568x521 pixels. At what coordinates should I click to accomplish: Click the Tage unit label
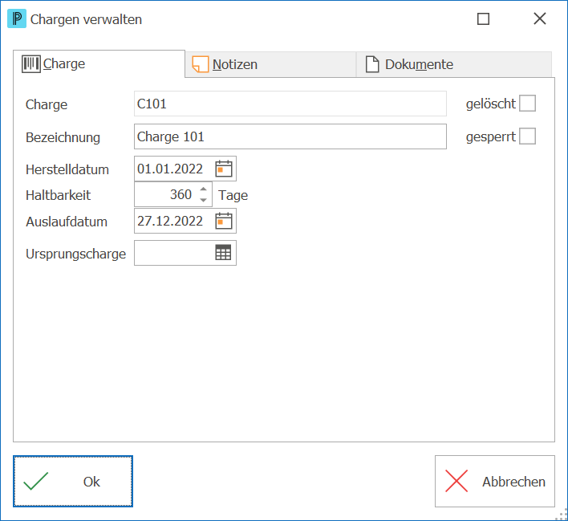(233, 195)
